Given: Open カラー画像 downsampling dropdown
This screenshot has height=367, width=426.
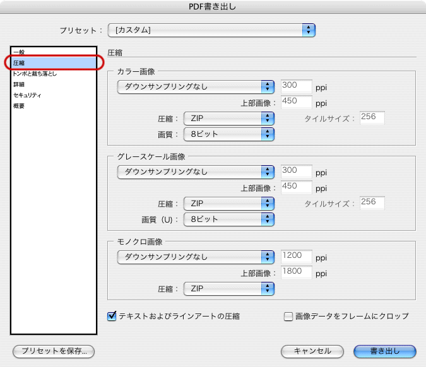Looking at the screenshot, I should coord(196,87).
